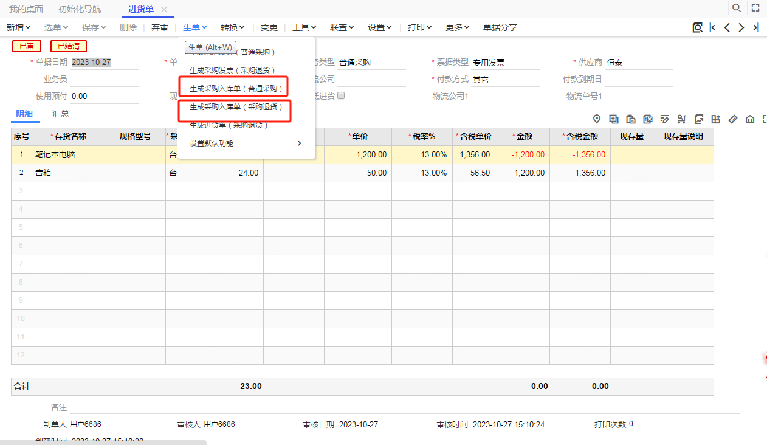Expand the 设置默认功能 submenu

coord(246,143)
